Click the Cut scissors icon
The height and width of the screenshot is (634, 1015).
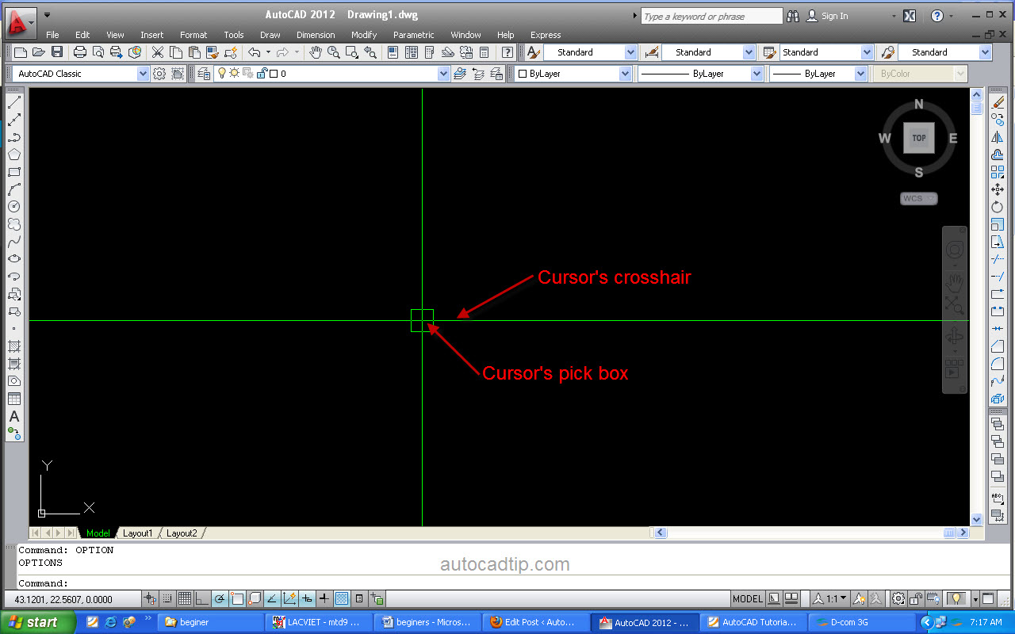157,52
